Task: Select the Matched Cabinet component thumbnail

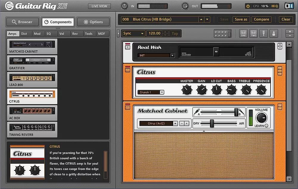Action: click(32, 46)
